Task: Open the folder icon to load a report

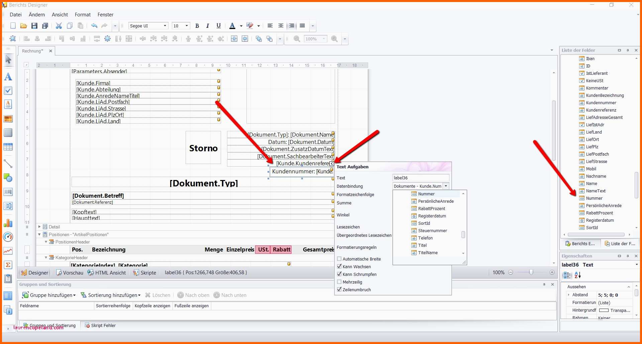Action: click(x=23, y=26)
